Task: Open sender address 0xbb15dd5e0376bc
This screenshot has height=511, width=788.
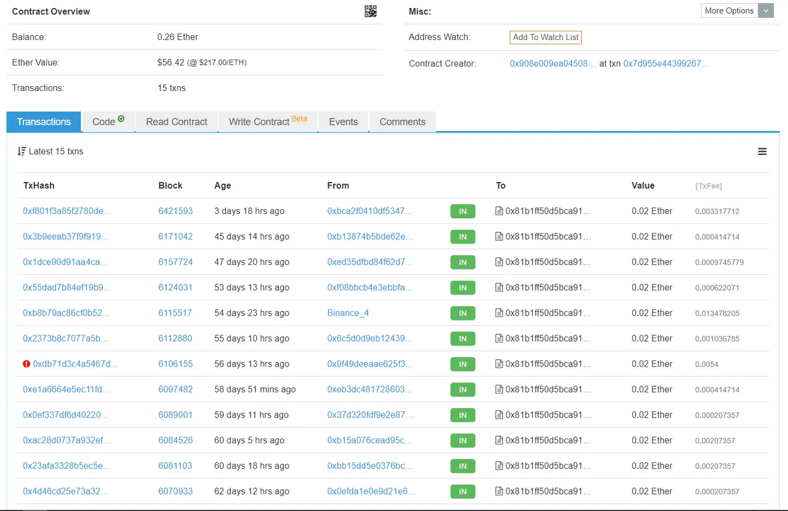Action: (370, 466)
